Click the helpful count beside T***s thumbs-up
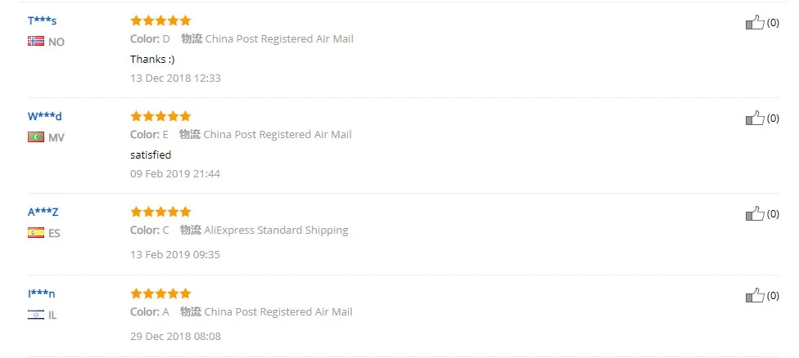Screen dimensions: 799x358 coord(773,22)
